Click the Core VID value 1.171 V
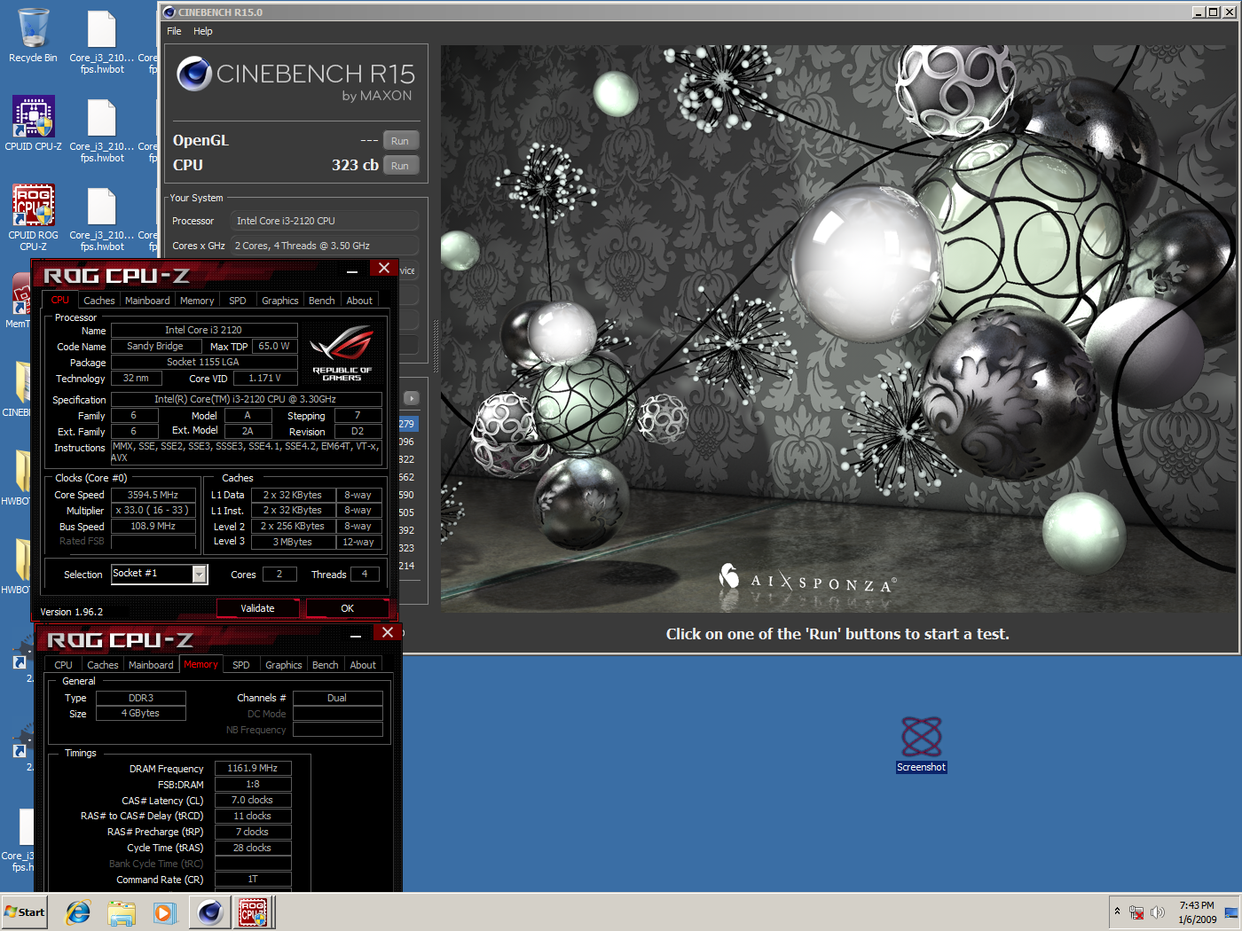1242x931 pixels. point(264,379)
